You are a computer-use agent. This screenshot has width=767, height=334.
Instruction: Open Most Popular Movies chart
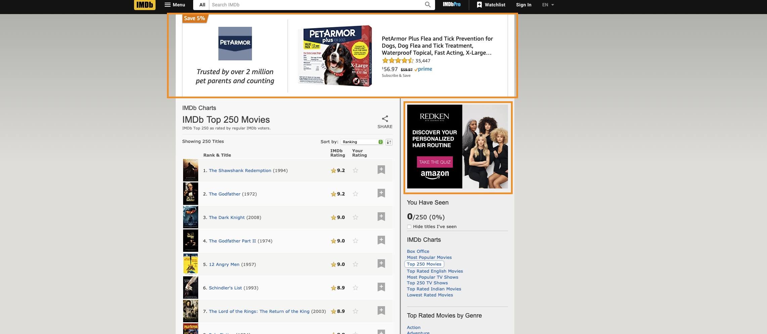coord(429,257)
